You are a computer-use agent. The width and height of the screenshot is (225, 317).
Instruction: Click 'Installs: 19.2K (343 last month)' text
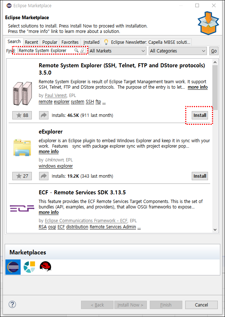82,176
